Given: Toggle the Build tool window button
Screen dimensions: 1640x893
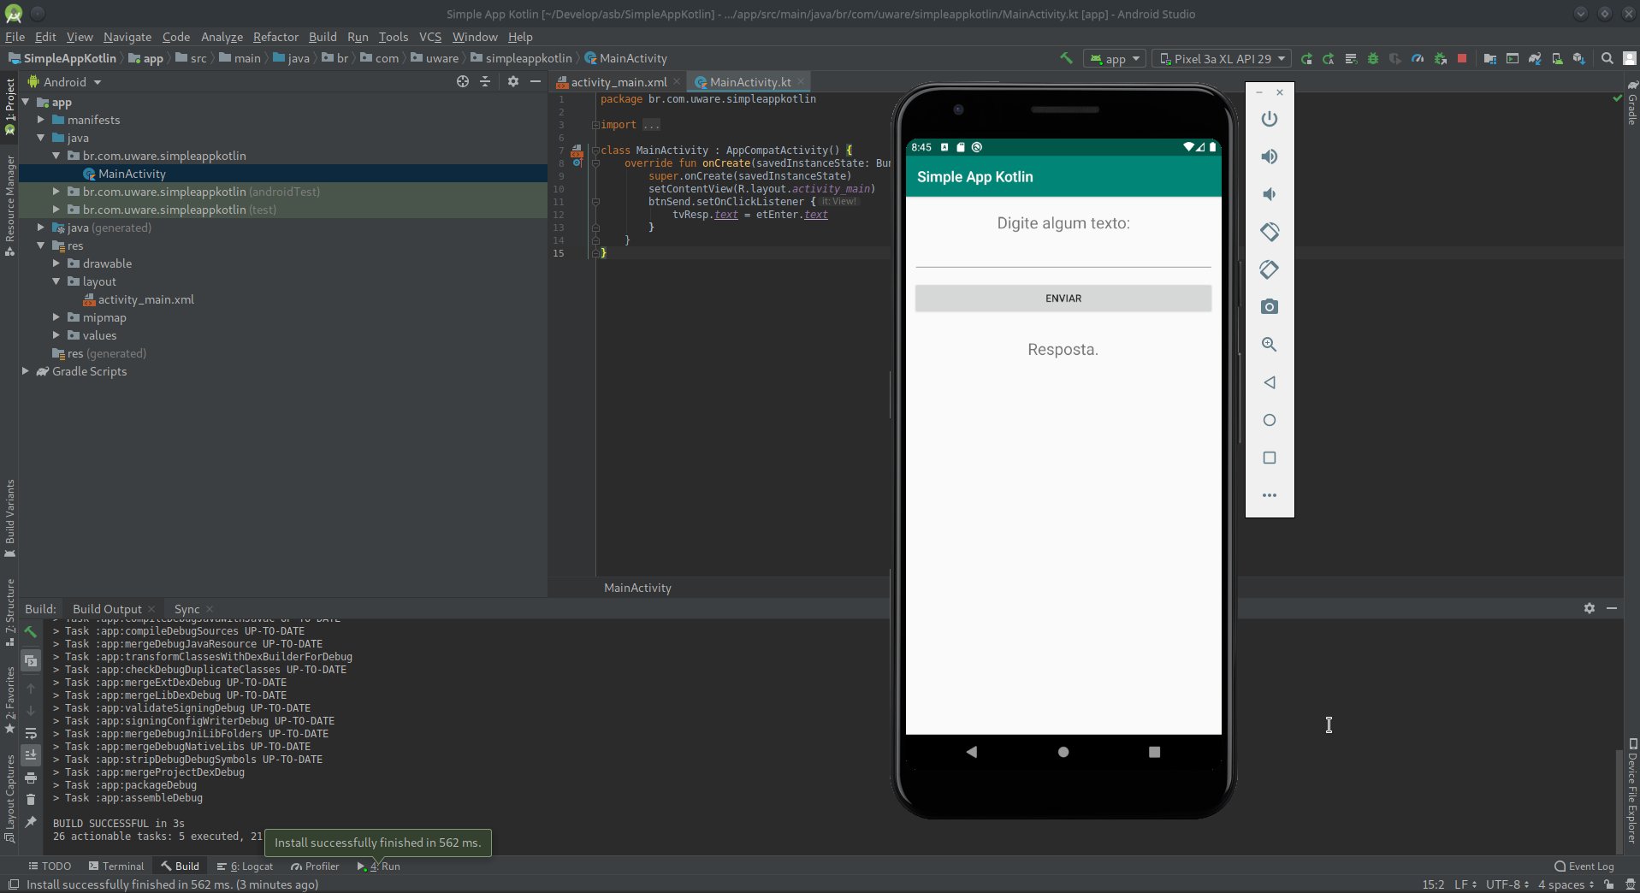Looking at the screenshot, I should (x=180, y=866).
